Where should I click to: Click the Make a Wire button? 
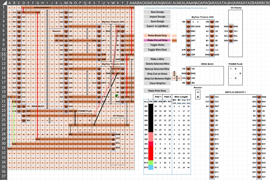157,59
